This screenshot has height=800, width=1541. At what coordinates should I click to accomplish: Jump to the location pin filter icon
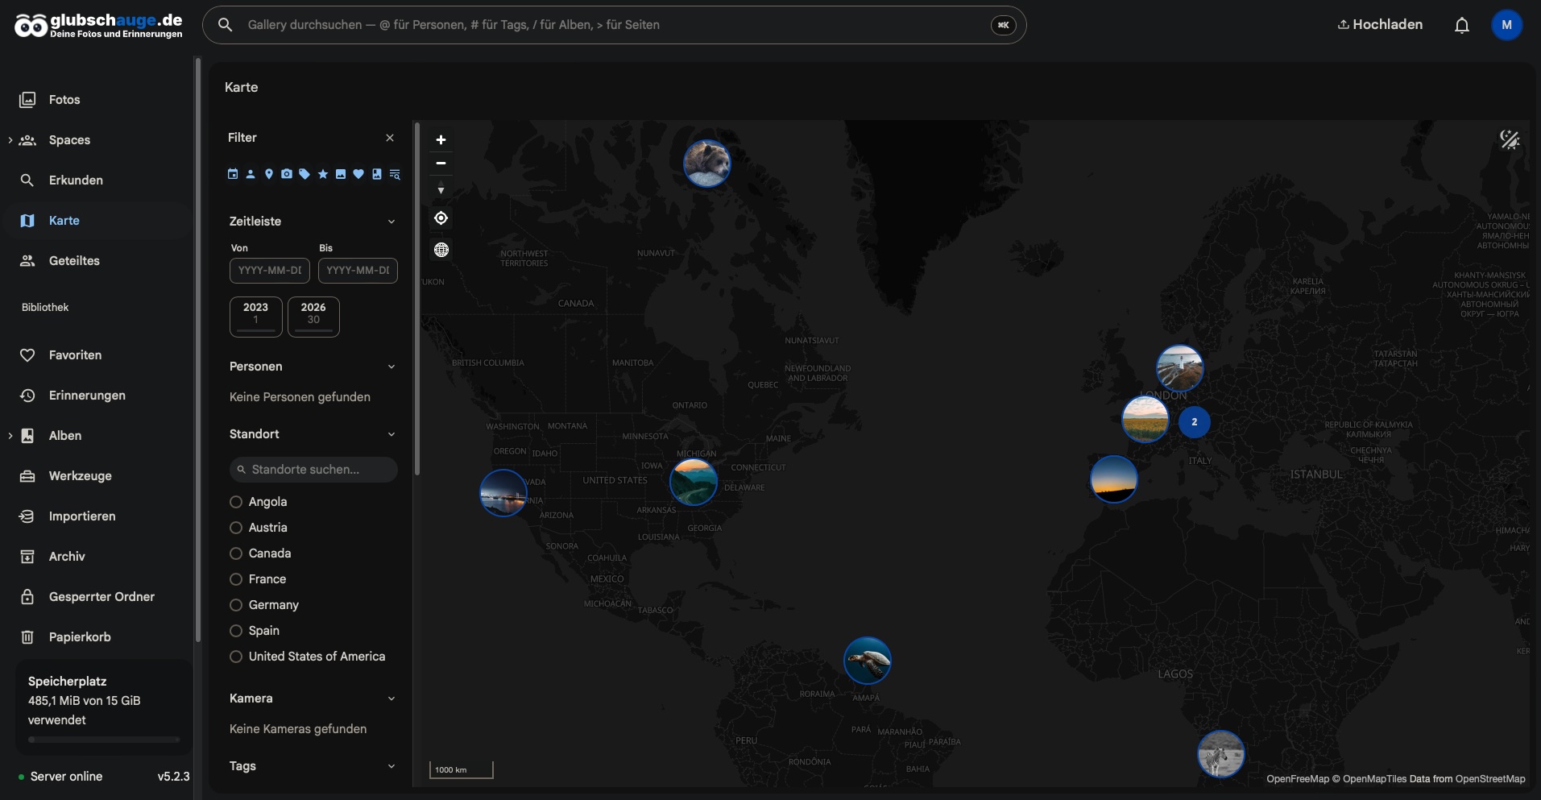[x=269, y=174]
